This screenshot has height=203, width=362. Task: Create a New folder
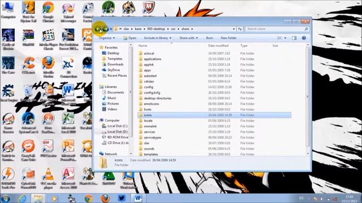coord(229,38)
